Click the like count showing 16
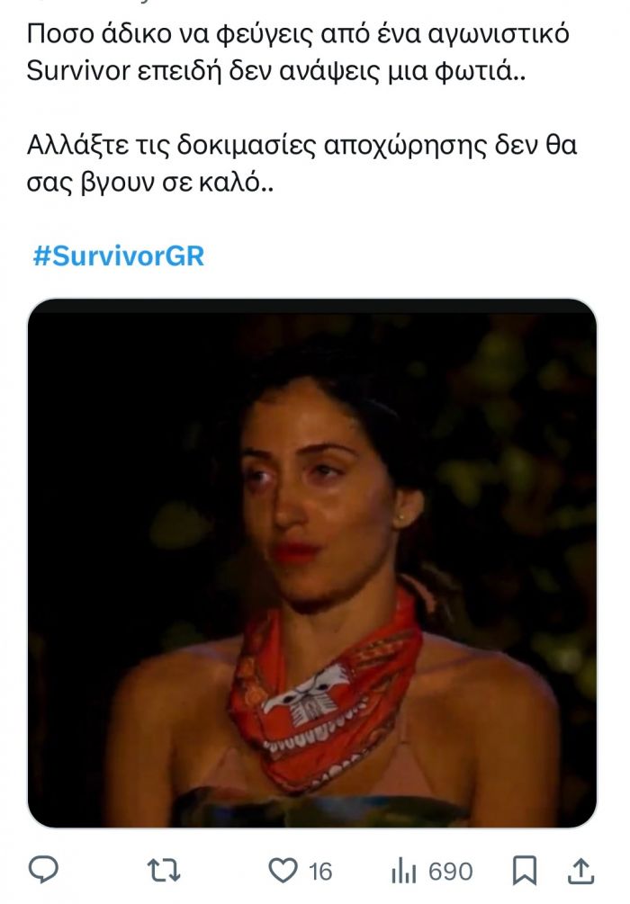This screenshot has width=630, height=904. 320,871
